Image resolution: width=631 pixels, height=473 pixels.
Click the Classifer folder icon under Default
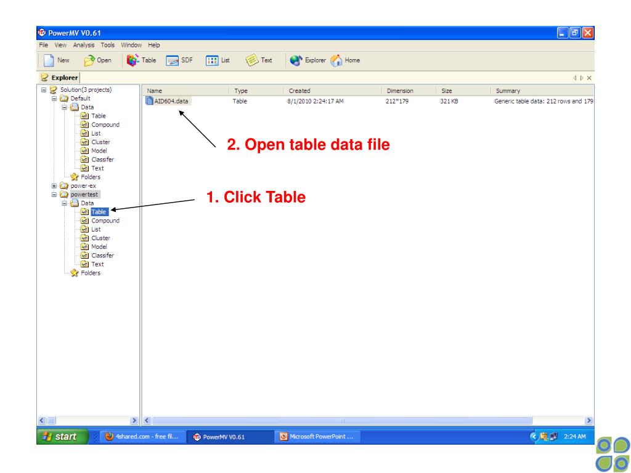(x=84, y=160)
